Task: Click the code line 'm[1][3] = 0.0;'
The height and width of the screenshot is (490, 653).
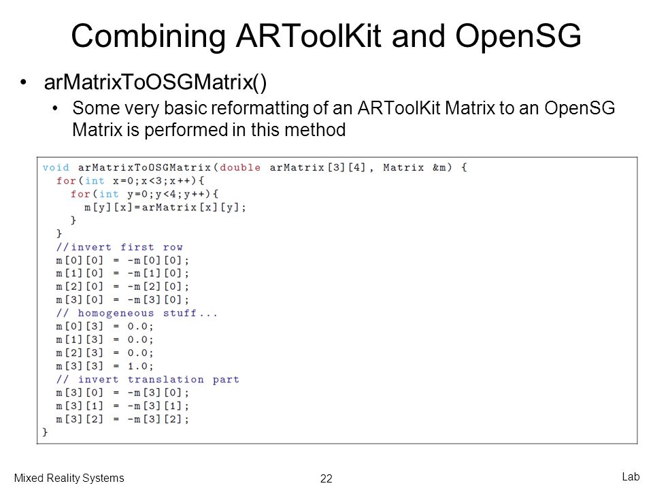Action: point(105,340)
